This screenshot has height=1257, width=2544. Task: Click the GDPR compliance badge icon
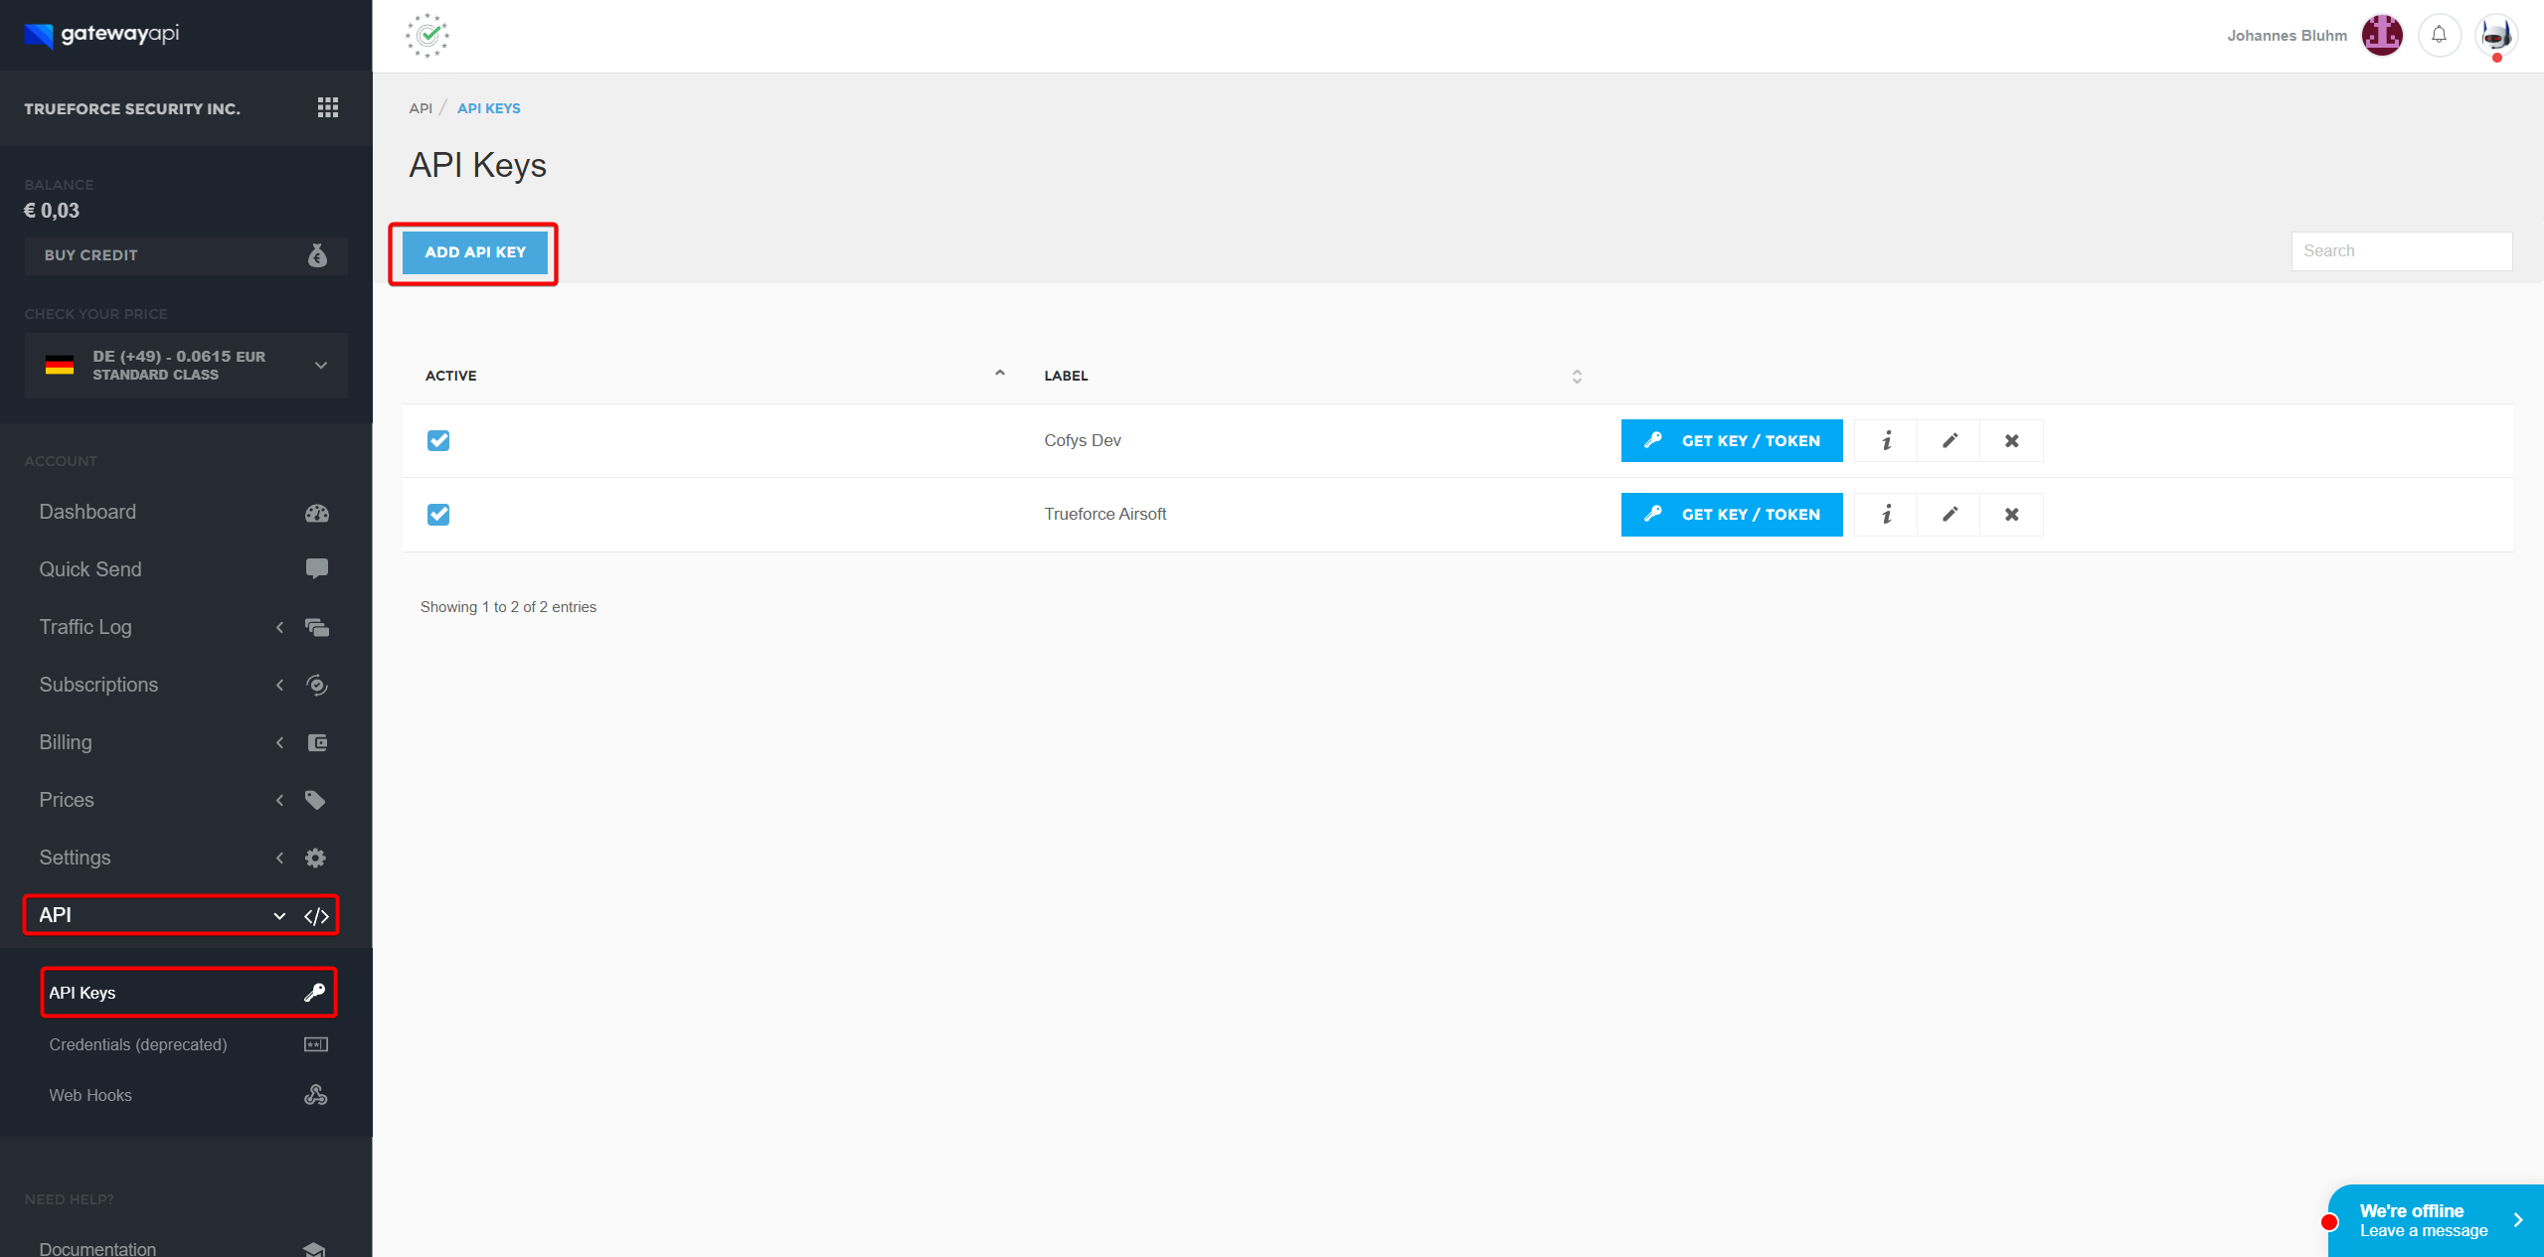click(x=427, y=36)
